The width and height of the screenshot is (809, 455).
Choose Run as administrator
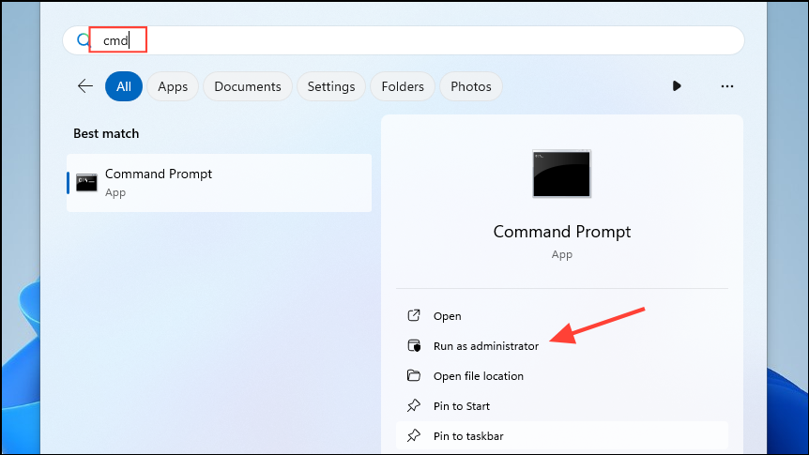(486, 346)
